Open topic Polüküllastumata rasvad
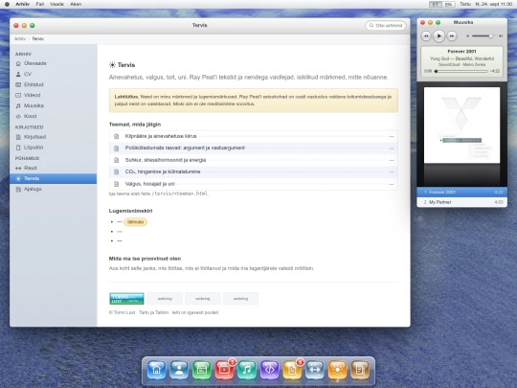The height and width of the screenshot is (388, 517). 253,148
